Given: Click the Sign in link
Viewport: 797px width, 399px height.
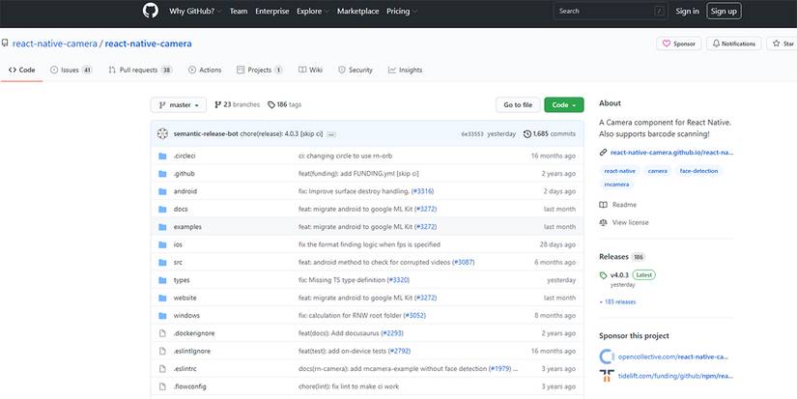Looking at the screenshot, I should [687, 12].
